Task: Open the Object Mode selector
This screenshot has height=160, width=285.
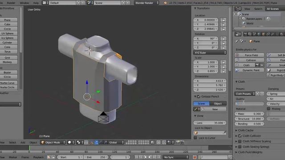Action: (53, 142)
